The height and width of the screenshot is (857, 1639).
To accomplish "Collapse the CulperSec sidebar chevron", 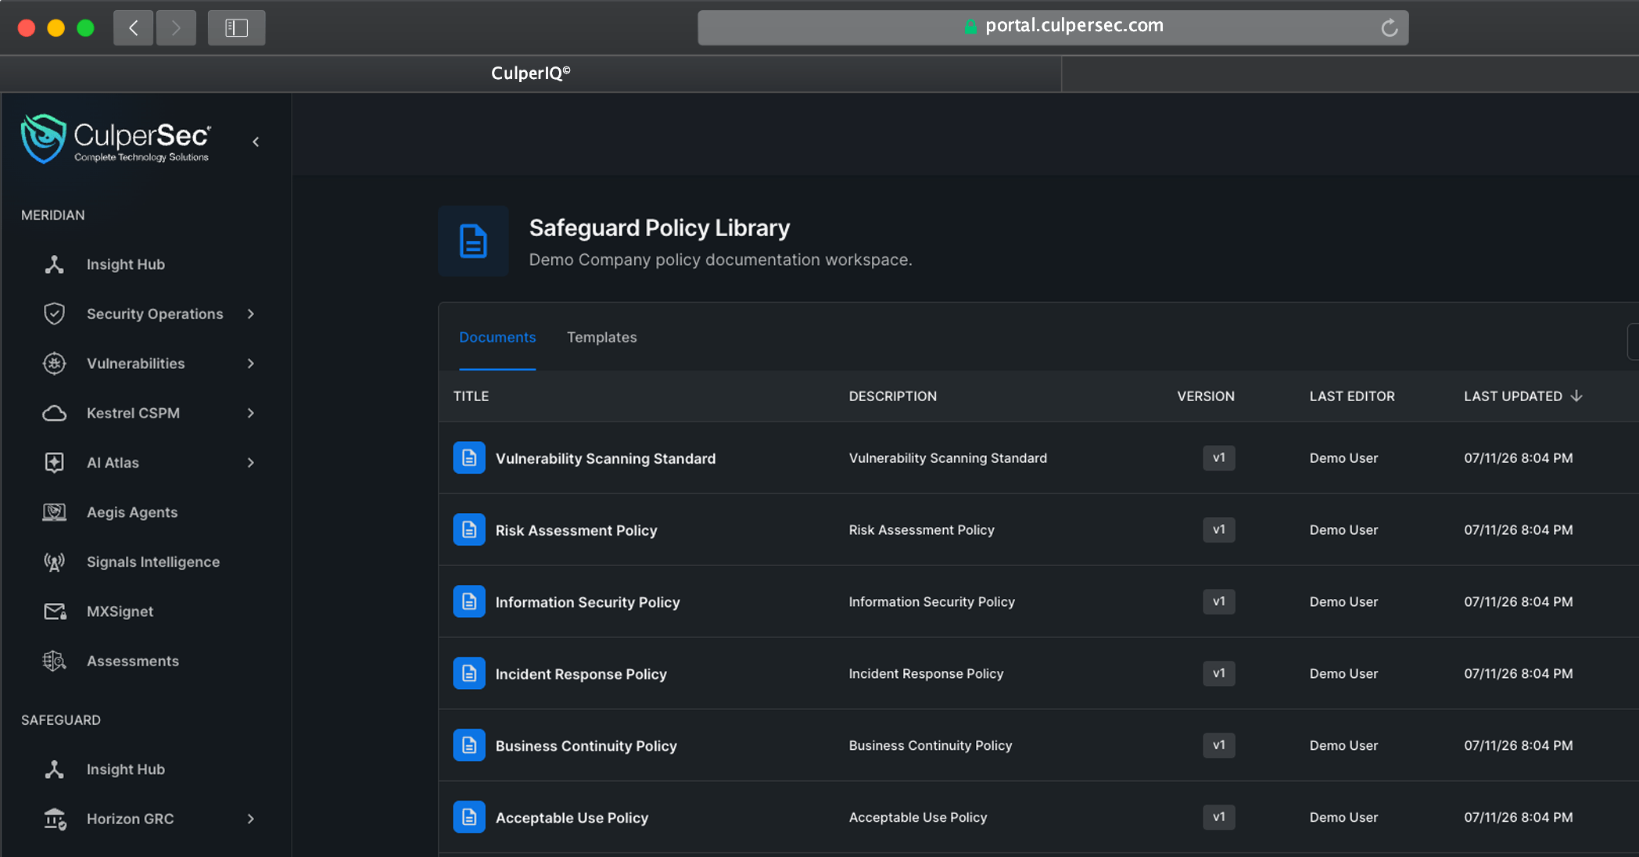I will pyautogui.click(x=256, y=142).
